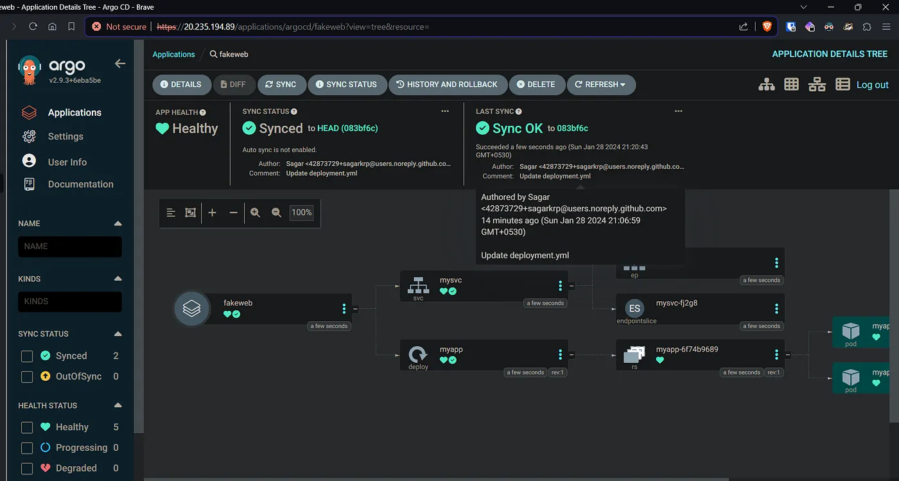Viewport: 899px width, 481px height.
Task: Open the REFRESH dropdown
Action: click(x=601, y=85)
